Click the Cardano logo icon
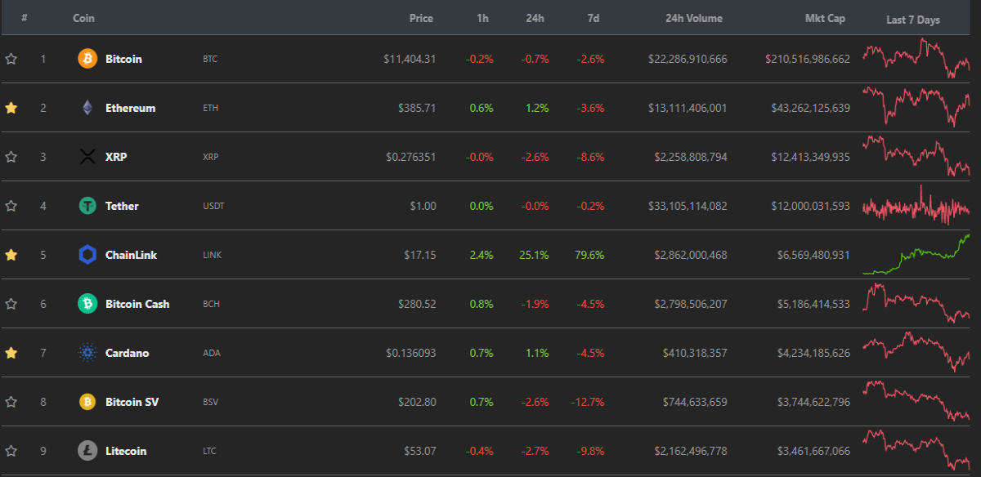 [87, 353]
